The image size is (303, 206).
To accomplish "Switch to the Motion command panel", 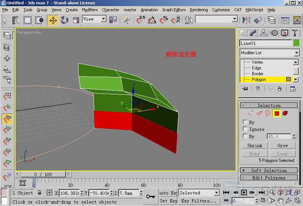I will tap(274, 33).
